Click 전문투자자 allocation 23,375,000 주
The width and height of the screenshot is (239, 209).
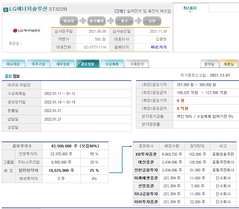(61, 154)
